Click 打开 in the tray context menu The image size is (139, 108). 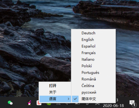coord(55,86)
